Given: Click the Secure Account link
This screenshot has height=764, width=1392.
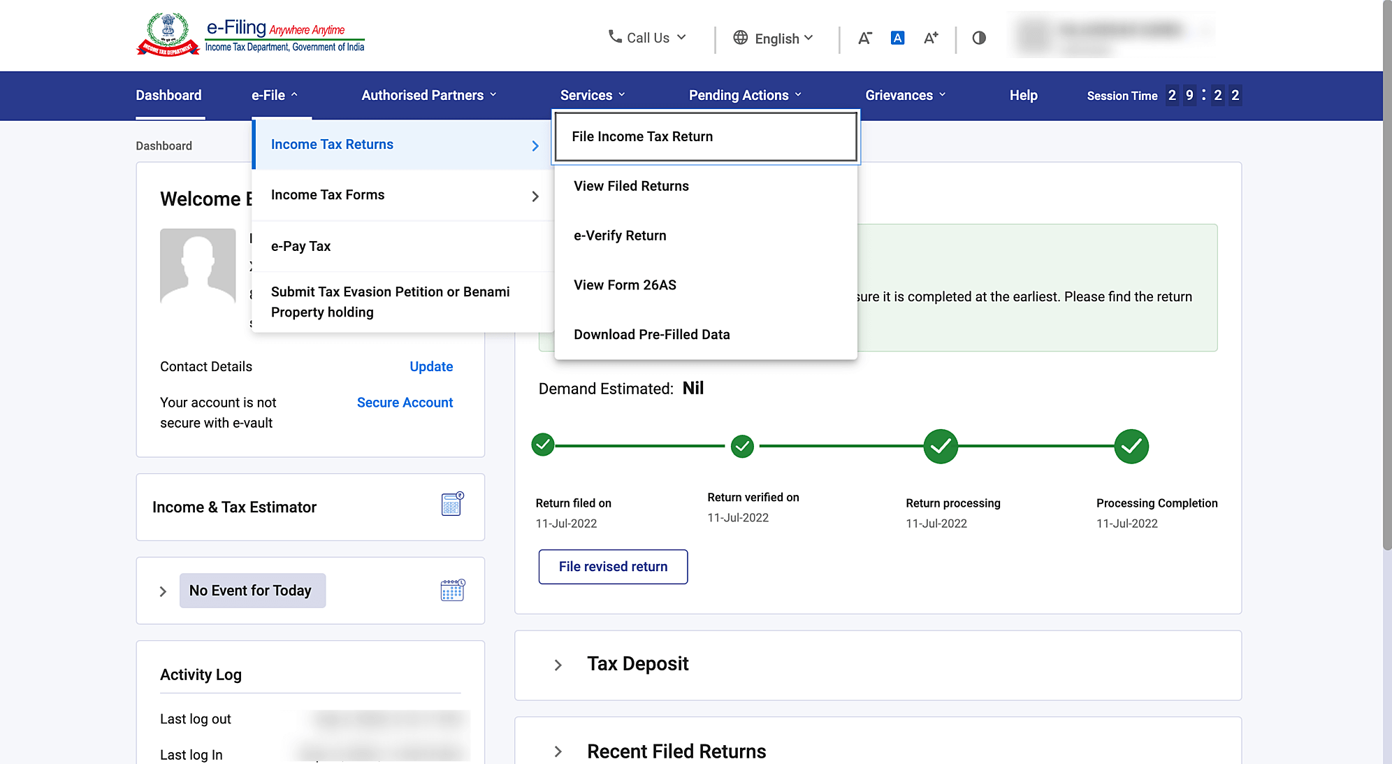Looking at the screenshot, I should point(405,403).
